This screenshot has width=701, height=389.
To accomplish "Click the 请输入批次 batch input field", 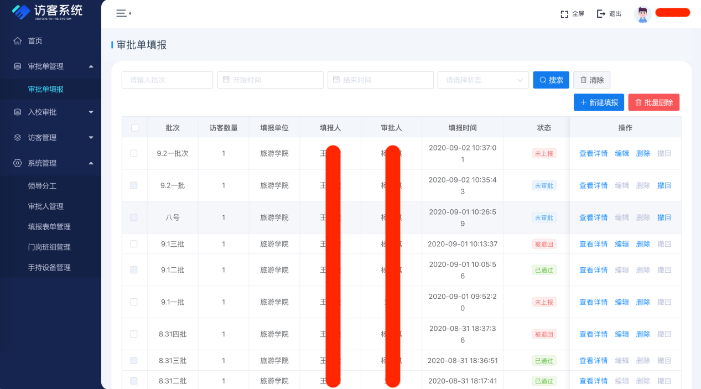I will (x=167, y=80).
